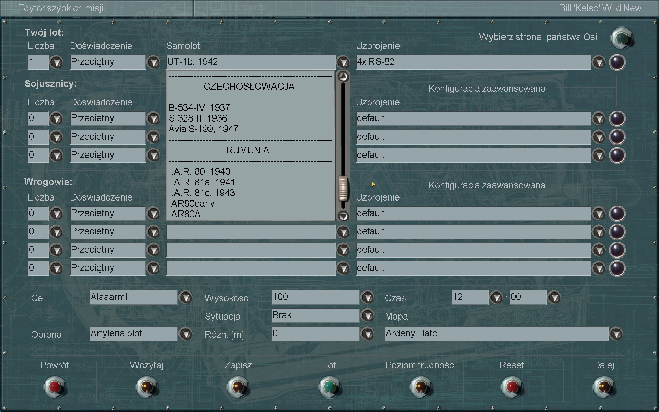Click the aircraft list scrollbar handle
659x412 pixels.
click(x=343, y=188)
